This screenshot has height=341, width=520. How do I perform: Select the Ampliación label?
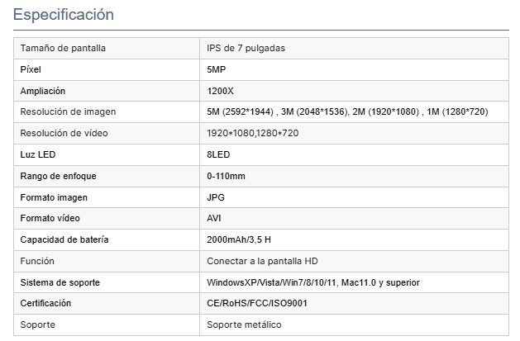click(x=42, y=91)
